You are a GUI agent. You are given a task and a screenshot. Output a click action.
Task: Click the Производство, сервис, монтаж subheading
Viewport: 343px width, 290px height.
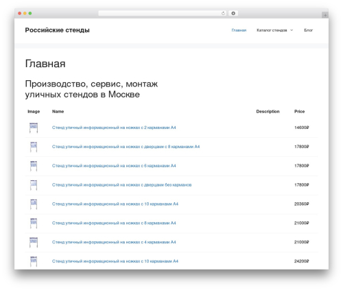91,89
